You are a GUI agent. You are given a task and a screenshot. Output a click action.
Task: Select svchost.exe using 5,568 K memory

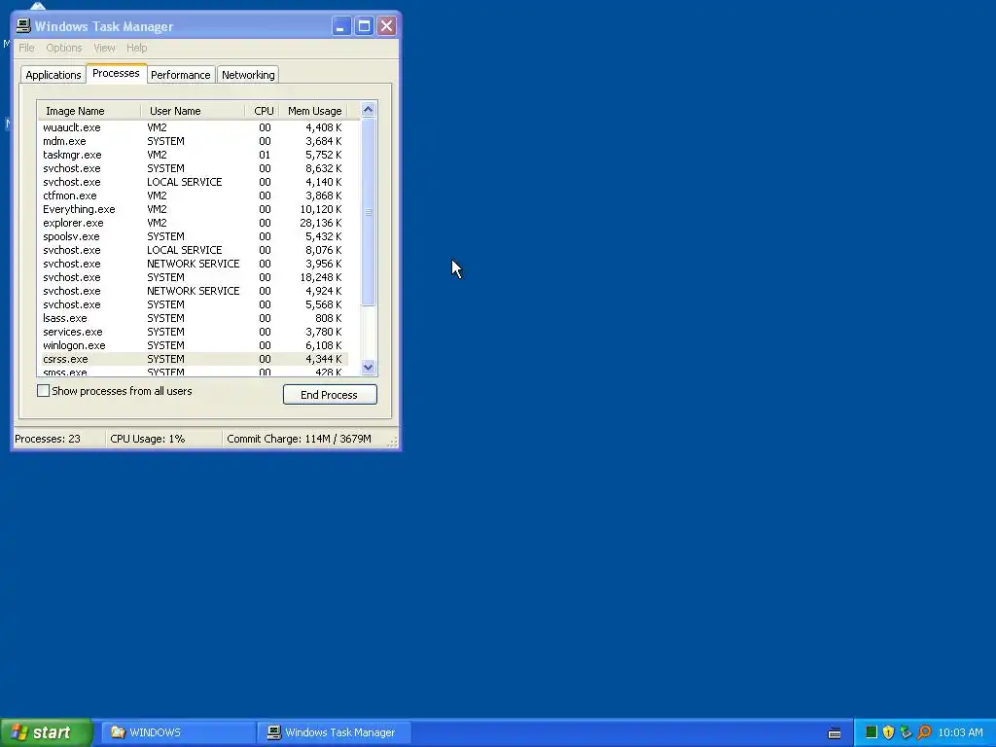coord(194,304)
